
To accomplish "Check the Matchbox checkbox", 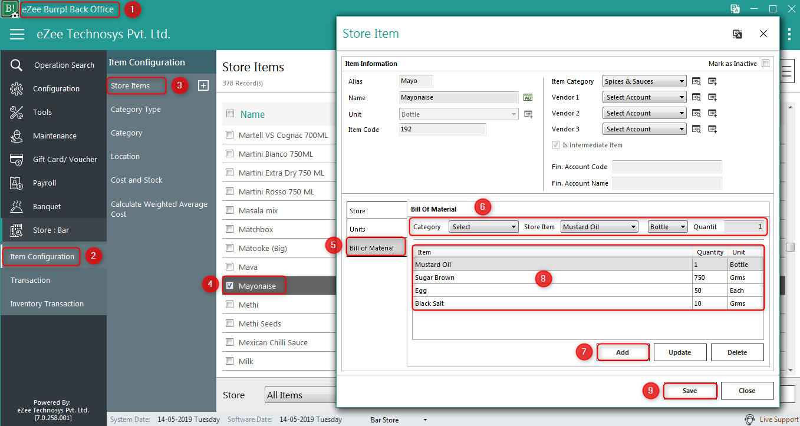I will coord(230,229).
